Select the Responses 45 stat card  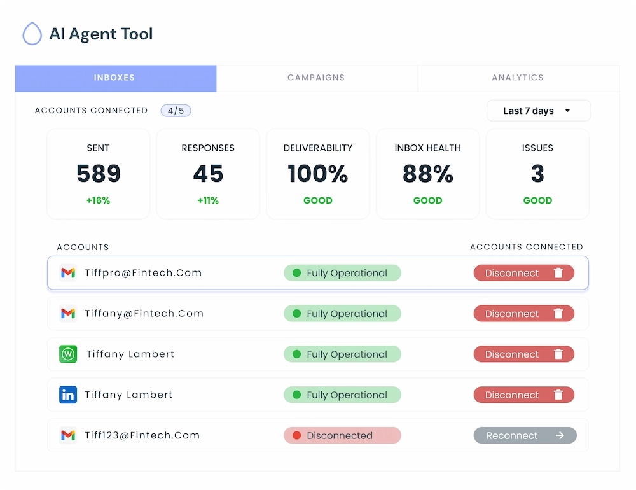click(x=208, y=174)
